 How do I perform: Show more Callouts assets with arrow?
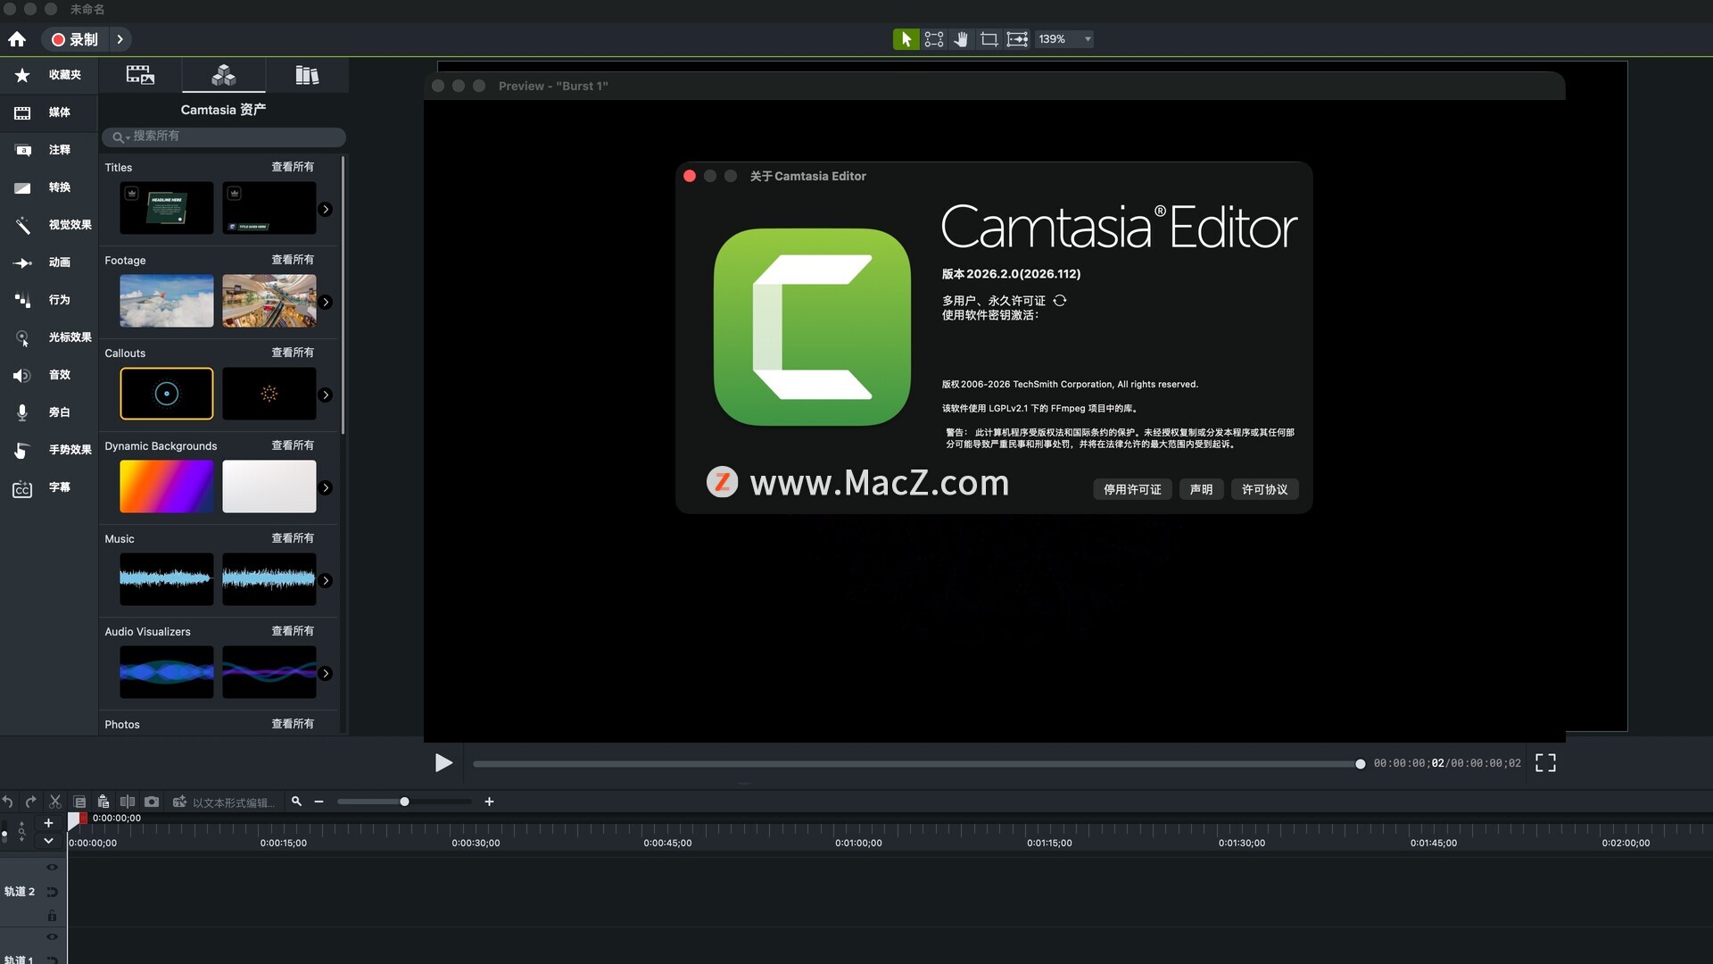coord(326,395)
